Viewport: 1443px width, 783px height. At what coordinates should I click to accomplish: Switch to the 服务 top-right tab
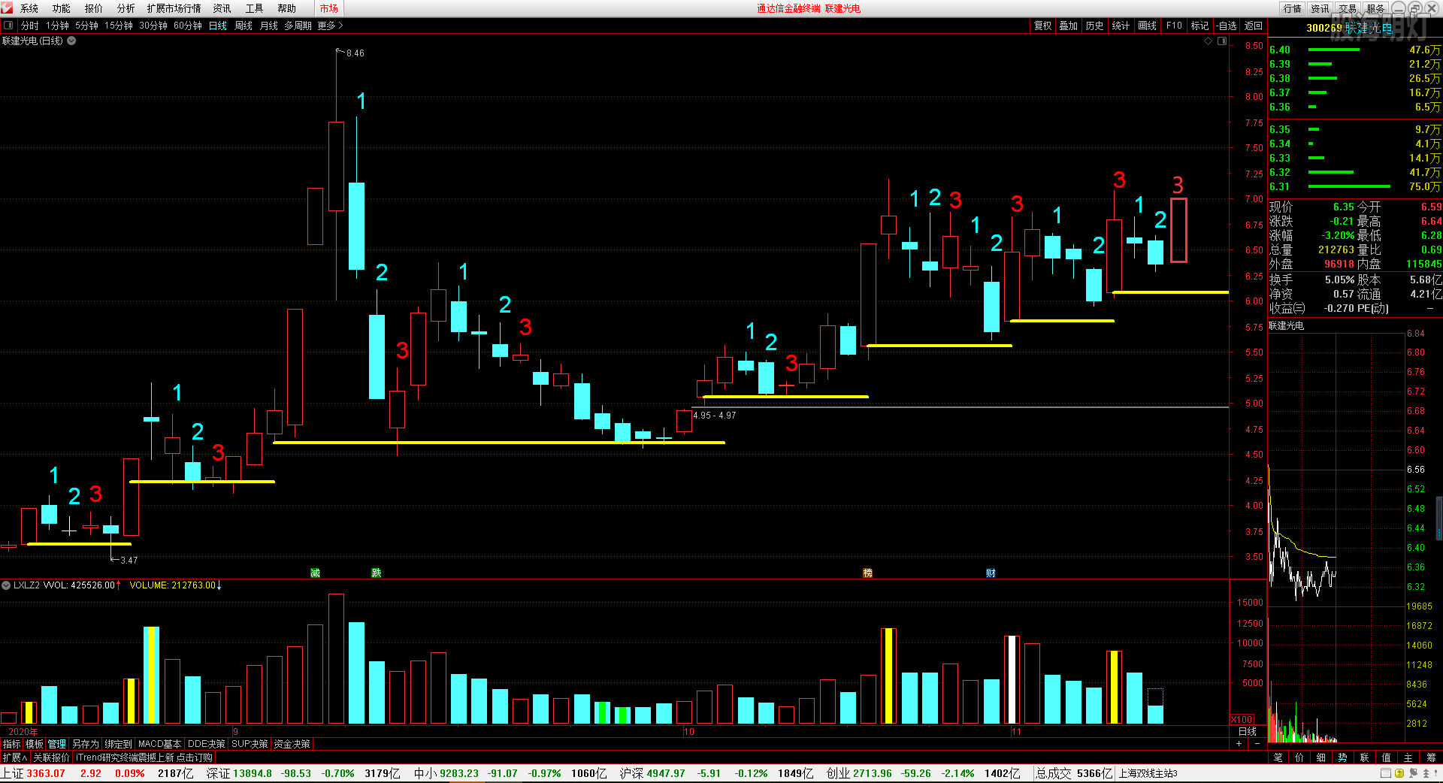1375,8
